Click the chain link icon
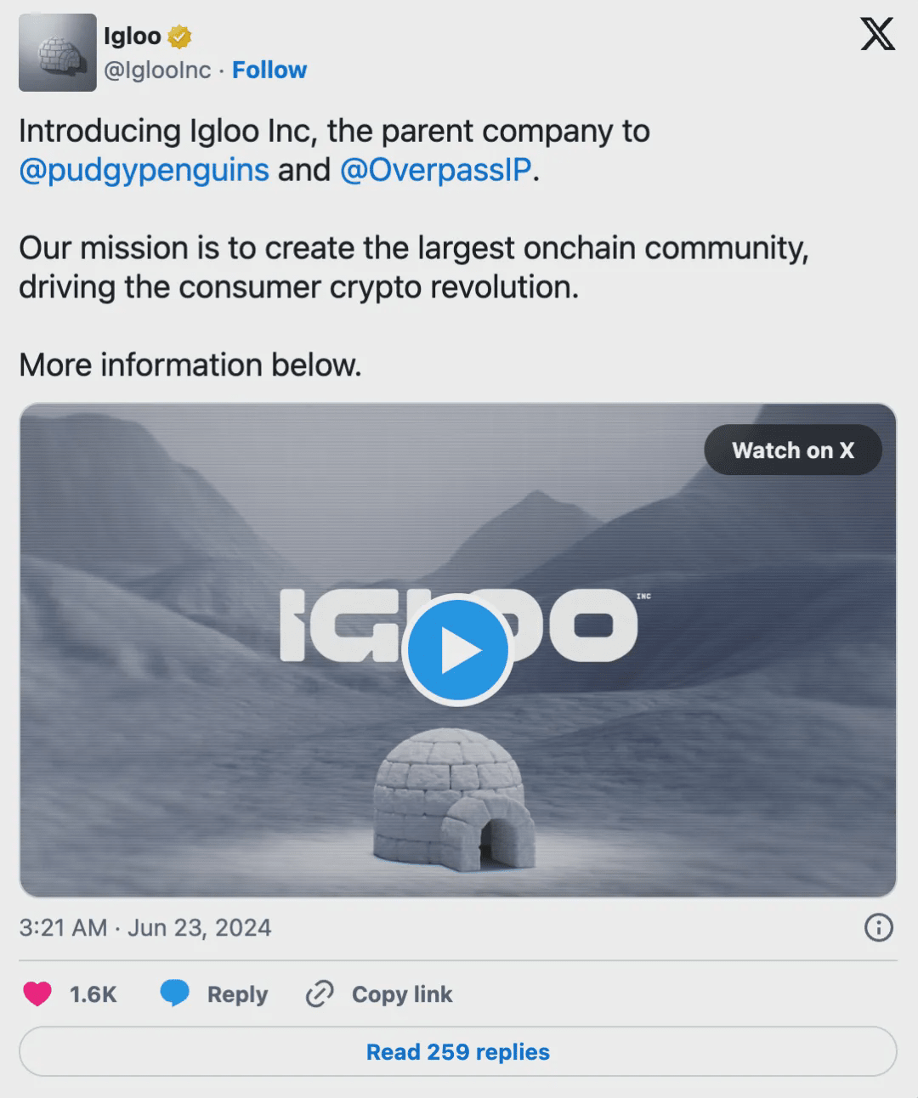The width and height of the screenshot is (918, 1098). coord(320,993)
